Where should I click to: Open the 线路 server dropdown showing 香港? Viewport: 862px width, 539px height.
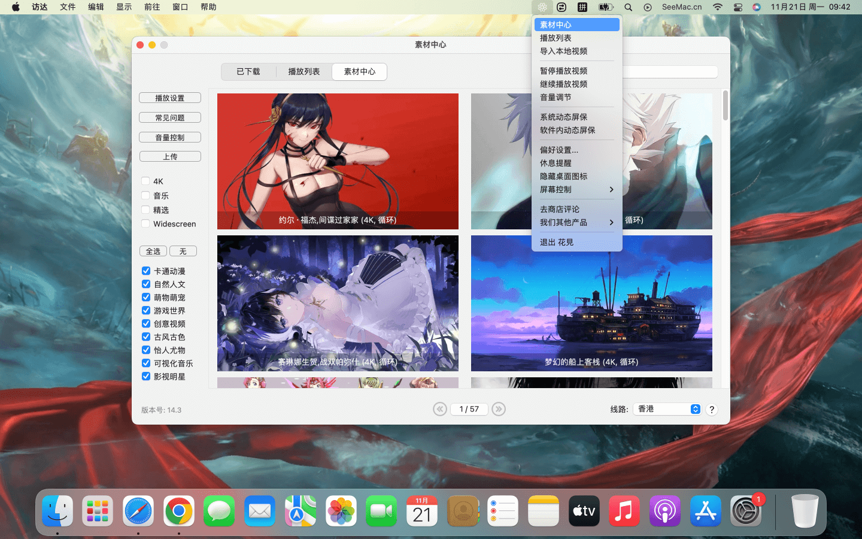pos(668,409)
